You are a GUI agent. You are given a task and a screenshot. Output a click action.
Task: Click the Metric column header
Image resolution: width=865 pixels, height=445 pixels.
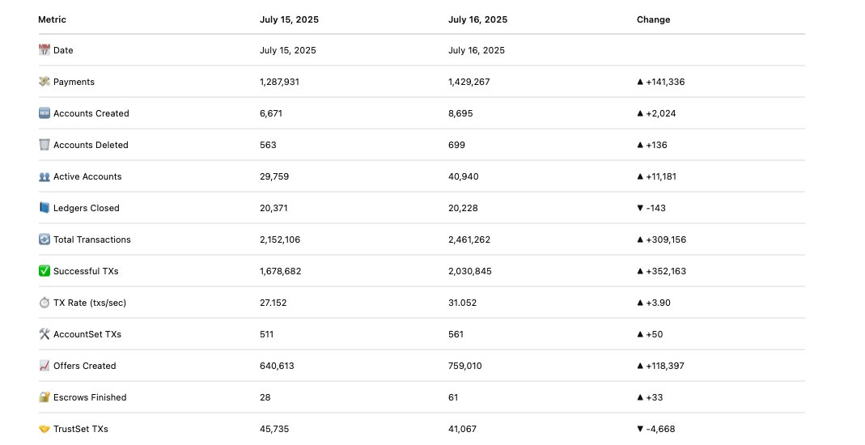click(52, 19)
